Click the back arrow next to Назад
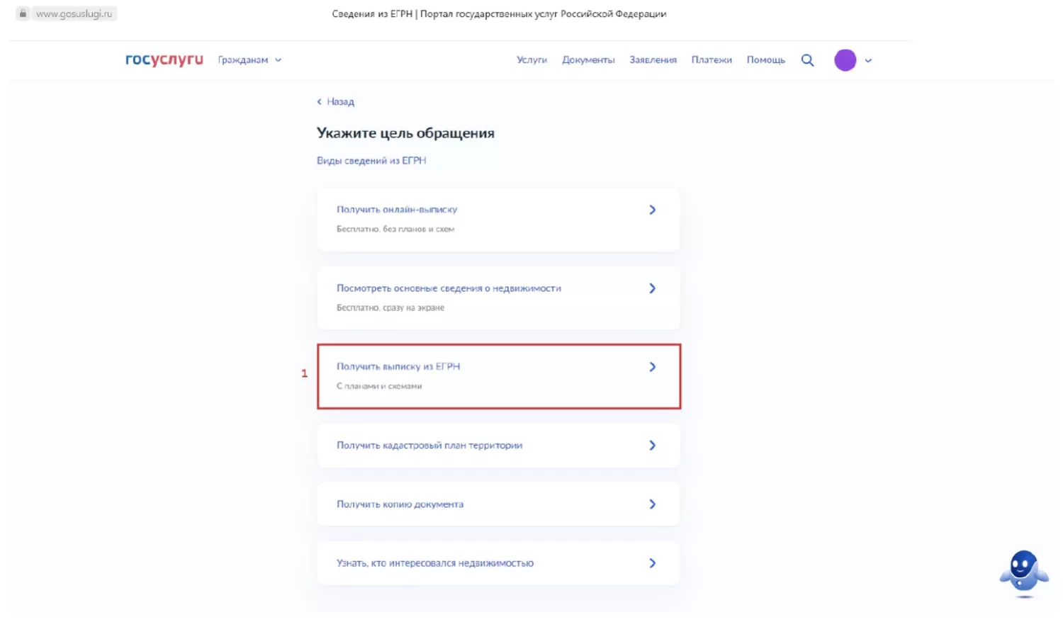1063x622 pixels. [319, 102]
